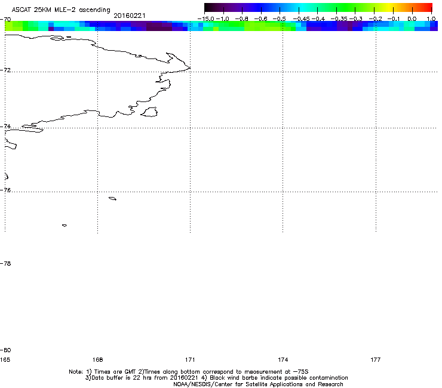Click the "Data buffer is 22 hrs" note line
The width and height of the screenshot is (442, 388).
216,378
